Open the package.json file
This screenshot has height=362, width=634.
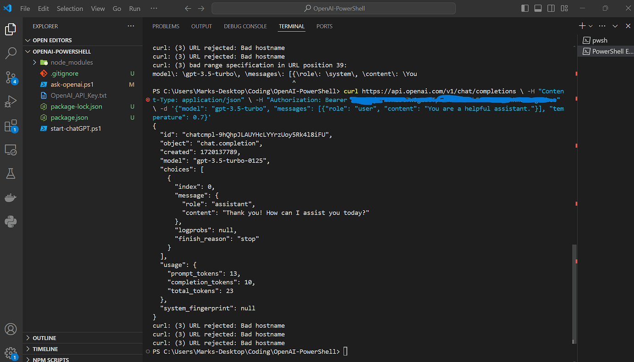tap(83, 118)
